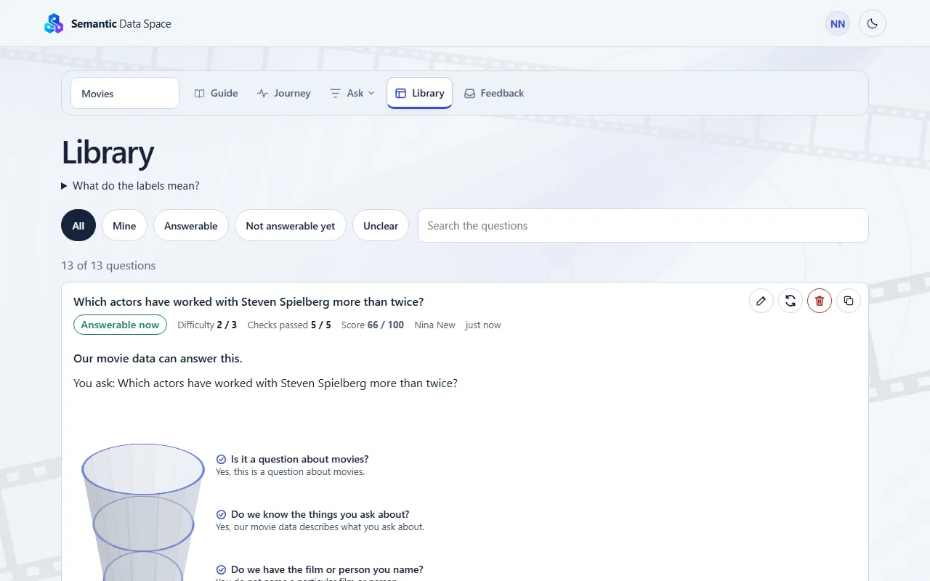
Task: Re-run the Spielberg question with the refresh icon
Action: (x=790, y=301)
